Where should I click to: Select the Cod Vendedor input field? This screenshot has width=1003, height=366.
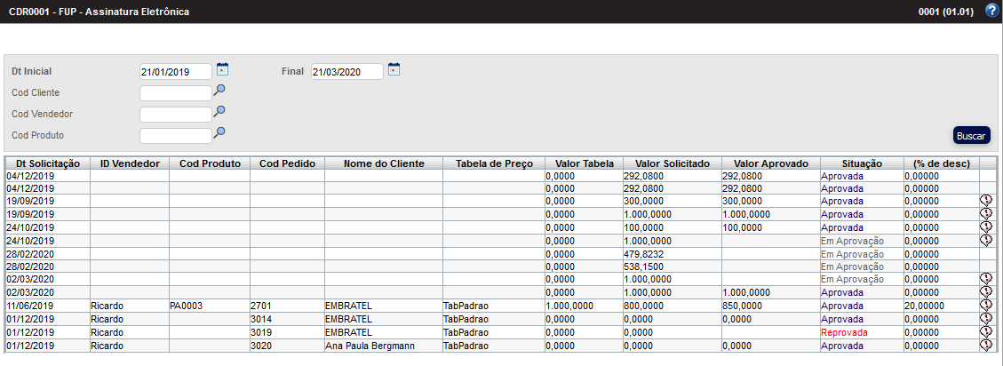(175, 114)
